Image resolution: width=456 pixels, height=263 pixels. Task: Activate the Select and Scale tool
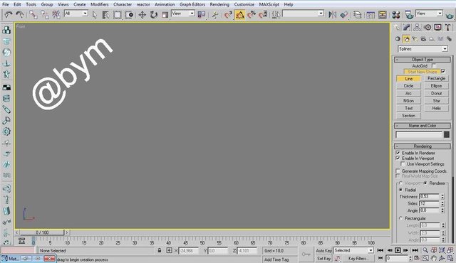pyautogui.click(x=165, y=14)
